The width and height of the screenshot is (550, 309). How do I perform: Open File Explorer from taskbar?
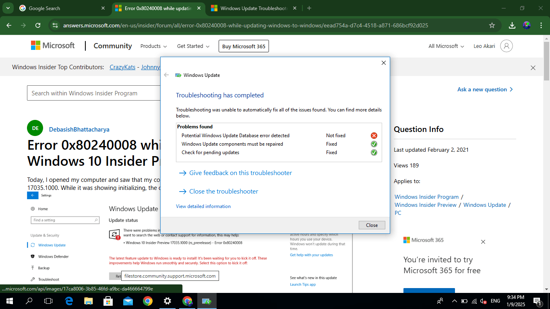tap(89, 301)
